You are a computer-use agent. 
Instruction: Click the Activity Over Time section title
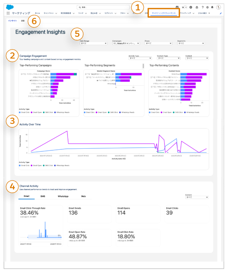point(30,125)
